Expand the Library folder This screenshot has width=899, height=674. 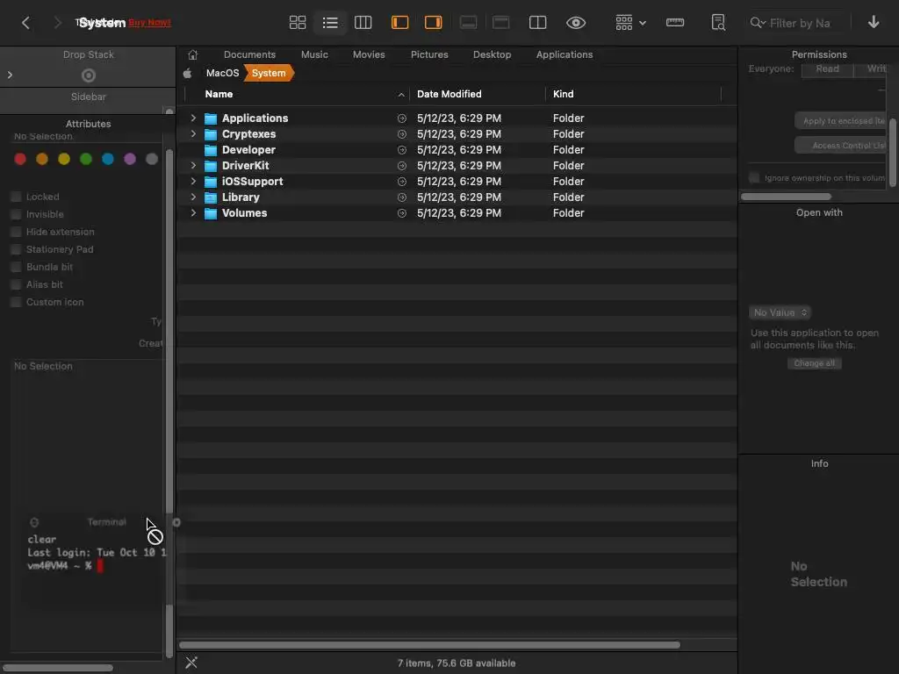point(193,197)
